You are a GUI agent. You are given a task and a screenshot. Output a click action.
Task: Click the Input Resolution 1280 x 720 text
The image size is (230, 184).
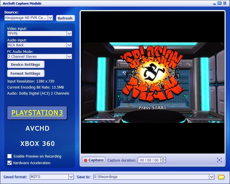tap(31, 81)
